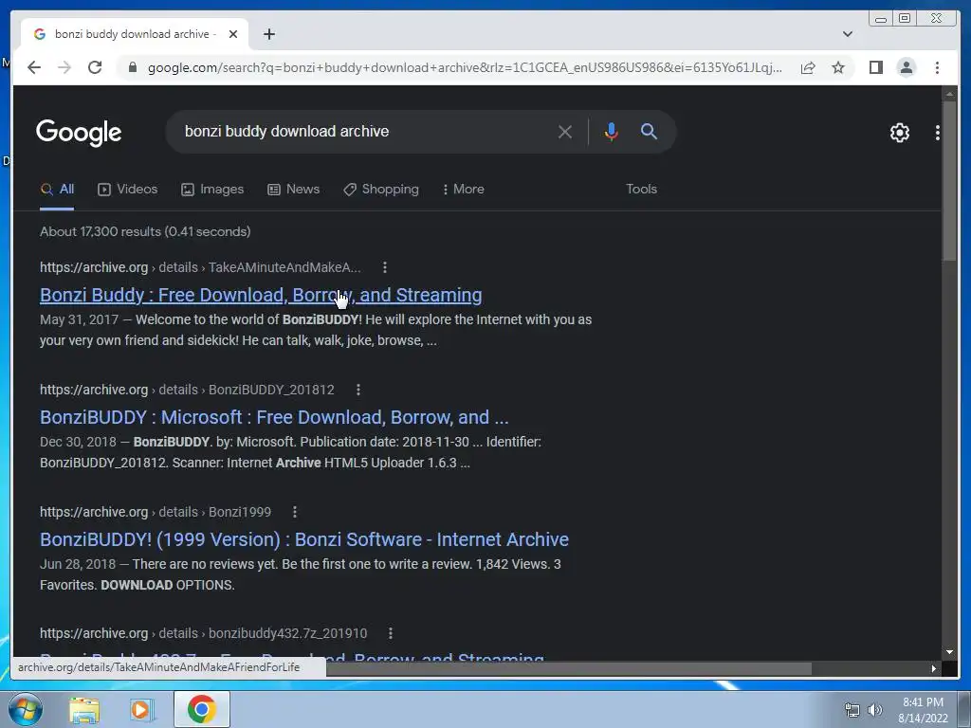
Task: Click the archive.org Bonzi1999 URL breadcrumb
Action: [x=156, y=513]
